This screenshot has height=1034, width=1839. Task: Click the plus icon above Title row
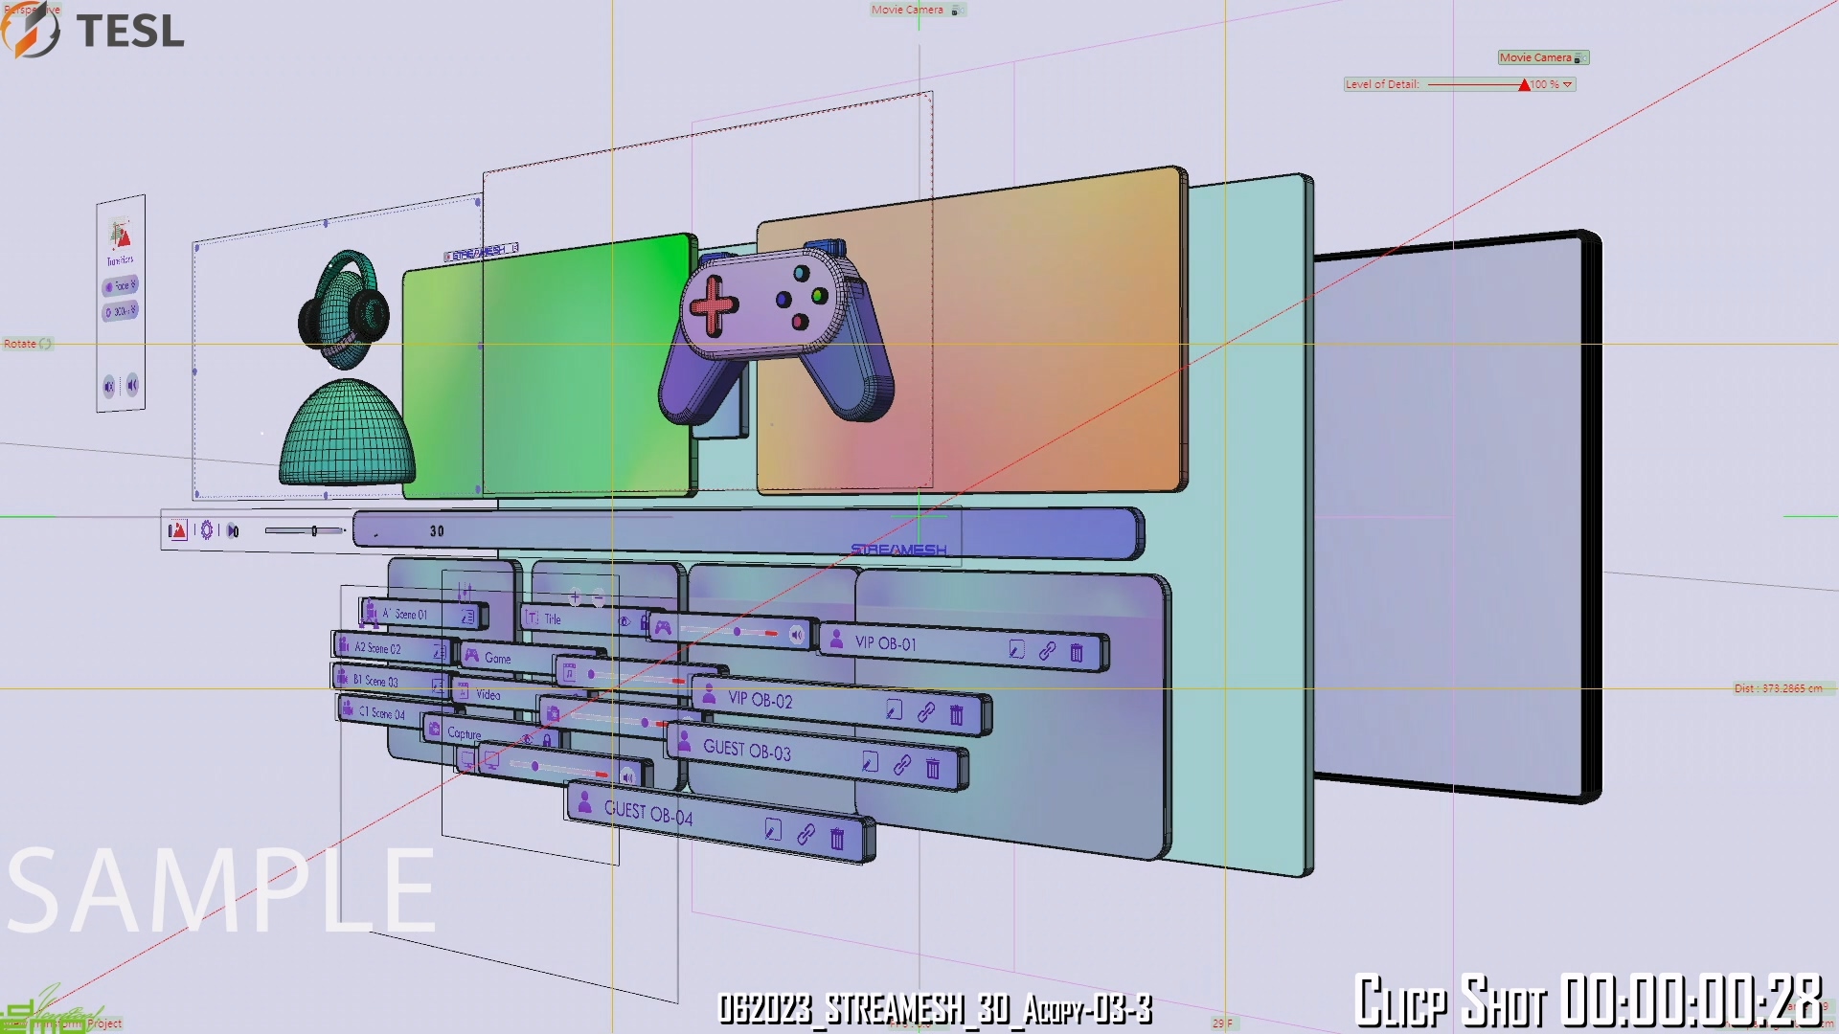point(575,597)
